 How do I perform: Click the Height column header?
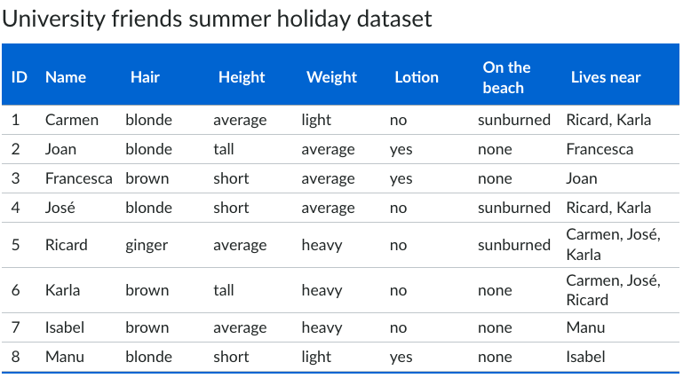tap(242, 77)
